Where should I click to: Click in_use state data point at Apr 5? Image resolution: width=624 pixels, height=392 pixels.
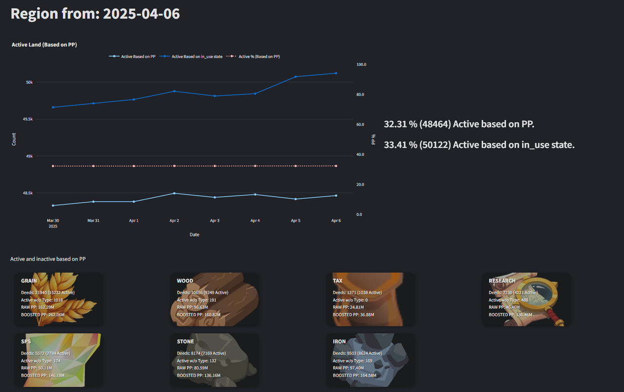[295, 76]
